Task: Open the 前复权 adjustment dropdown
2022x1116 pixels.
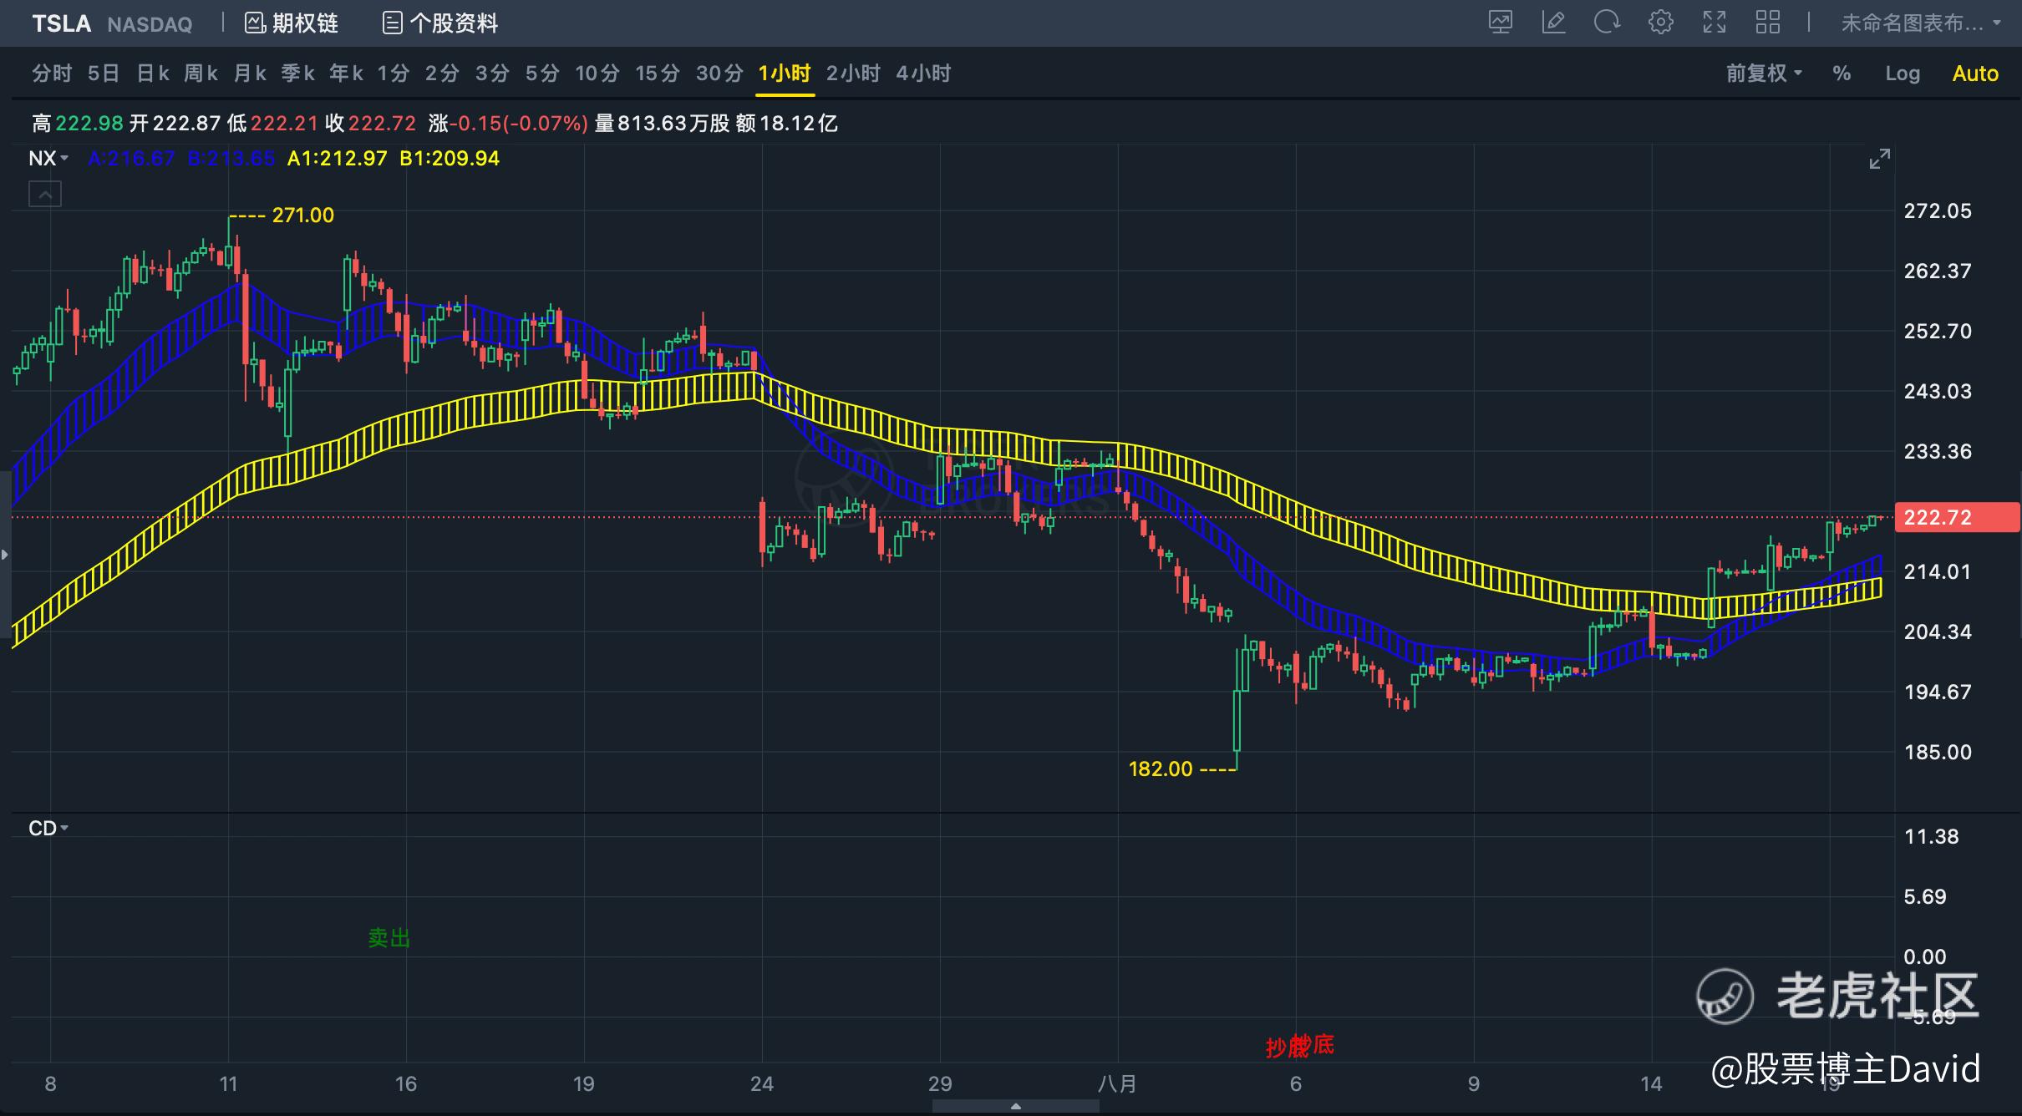Action: pyautogui.click(x=1764, y=74)
